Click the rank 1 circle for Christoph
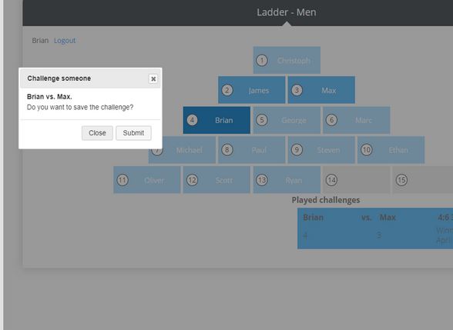The image size is (453, 330). pos(262,61)
